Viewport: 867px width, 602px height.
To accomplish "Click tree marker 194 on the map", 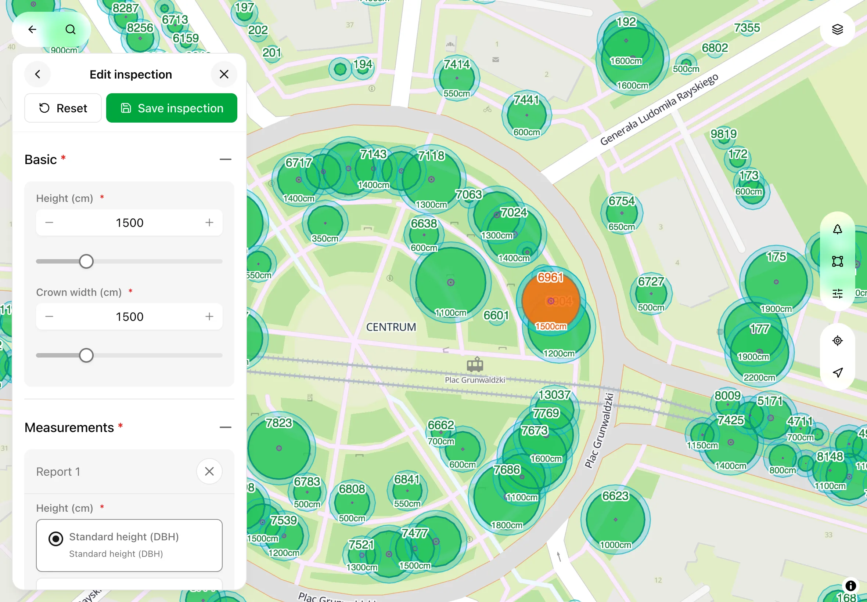I will (x=362, y=68).
